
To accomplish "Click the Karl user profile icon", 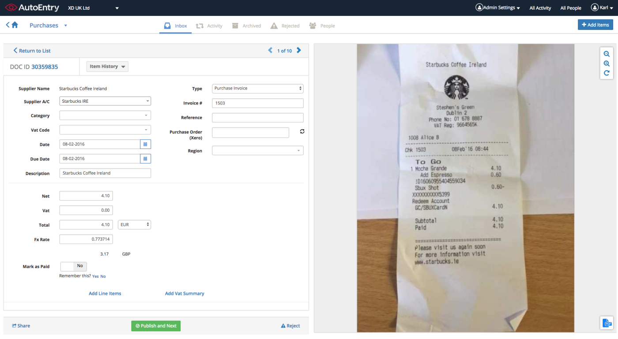I will coord(595,7).
